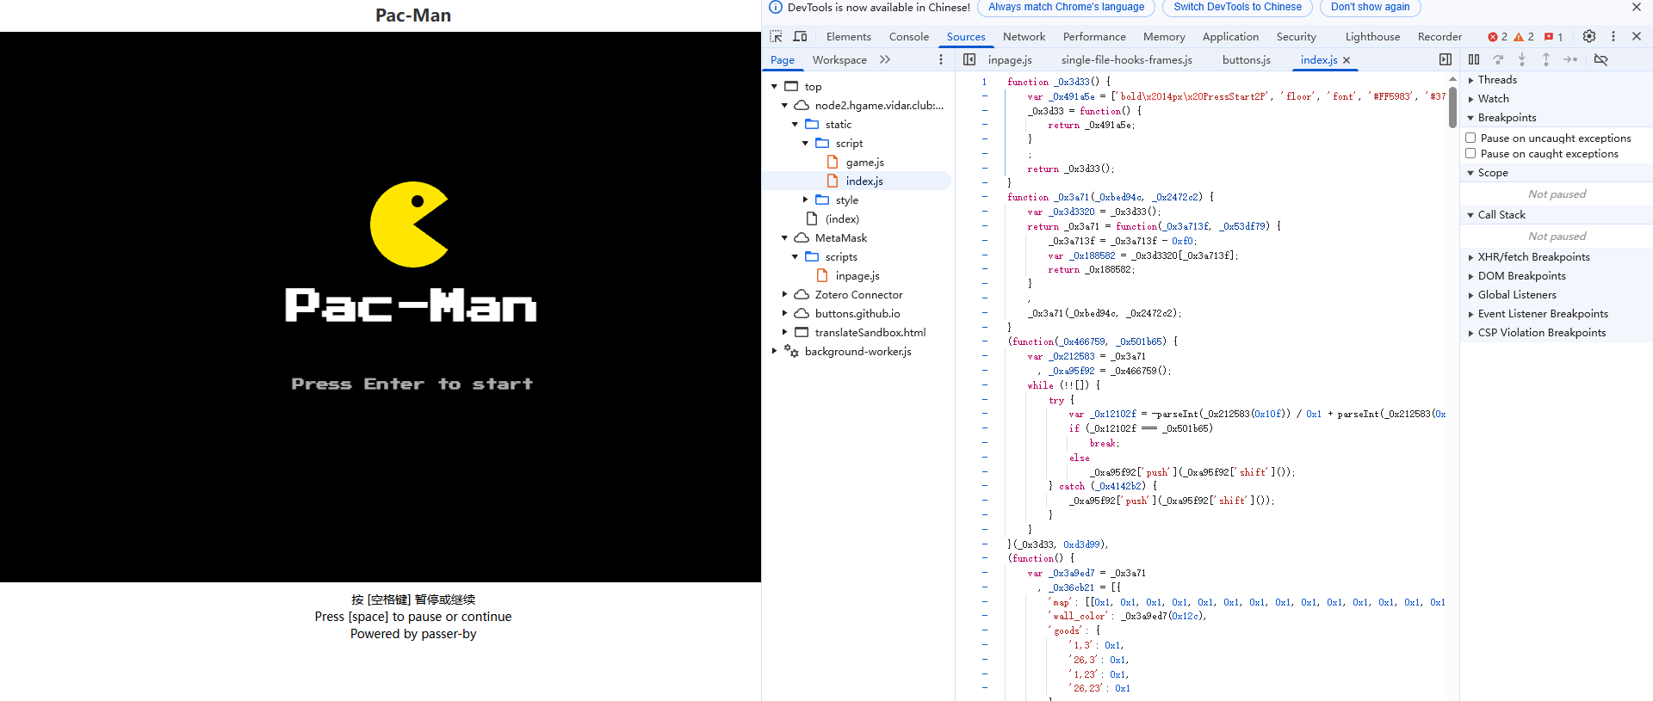Open DevTools settings gear
1653x701 pixels.
pyautogui.click(x=1589, y=36)
